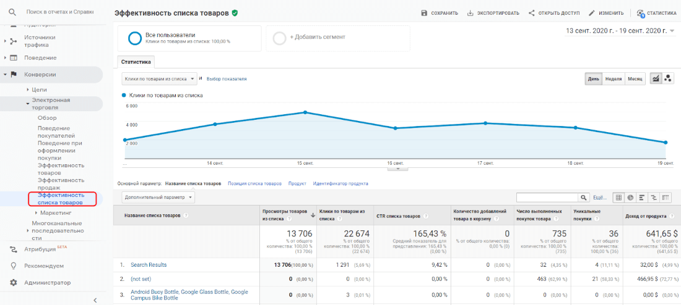Switch table to pie chart view

pyautogui.click(x=630, y=198)
